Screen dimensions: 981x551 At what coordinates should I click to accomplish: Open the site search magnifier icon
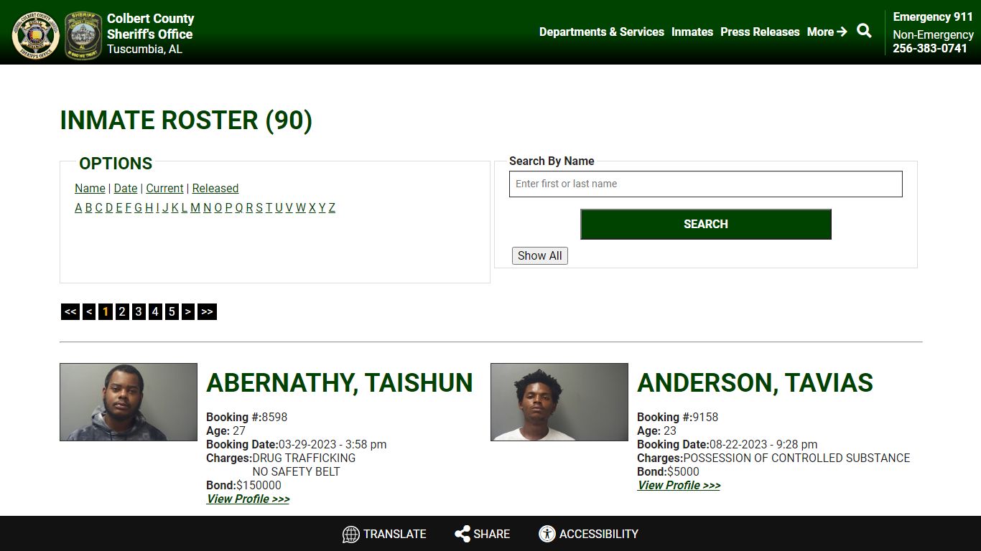(x=864, y=31)
